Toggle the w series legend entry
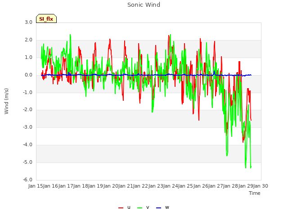Image resolution: width=288 pixels, height=216 pixels. pos(162,207)
